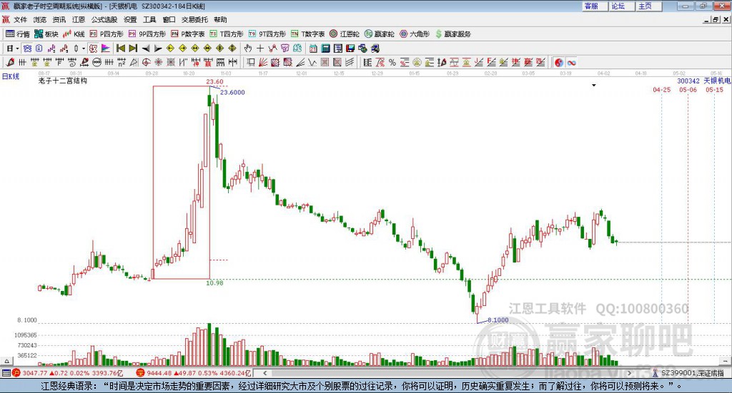
Task: Open the 赢家轮 wheel tool
Action: (x=380, y=34)
